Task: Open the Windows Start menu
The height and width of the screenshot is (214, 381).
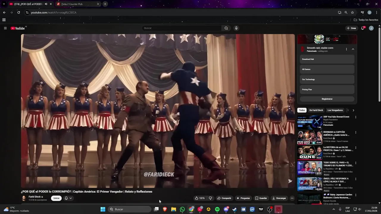Action: click(103, 209)
